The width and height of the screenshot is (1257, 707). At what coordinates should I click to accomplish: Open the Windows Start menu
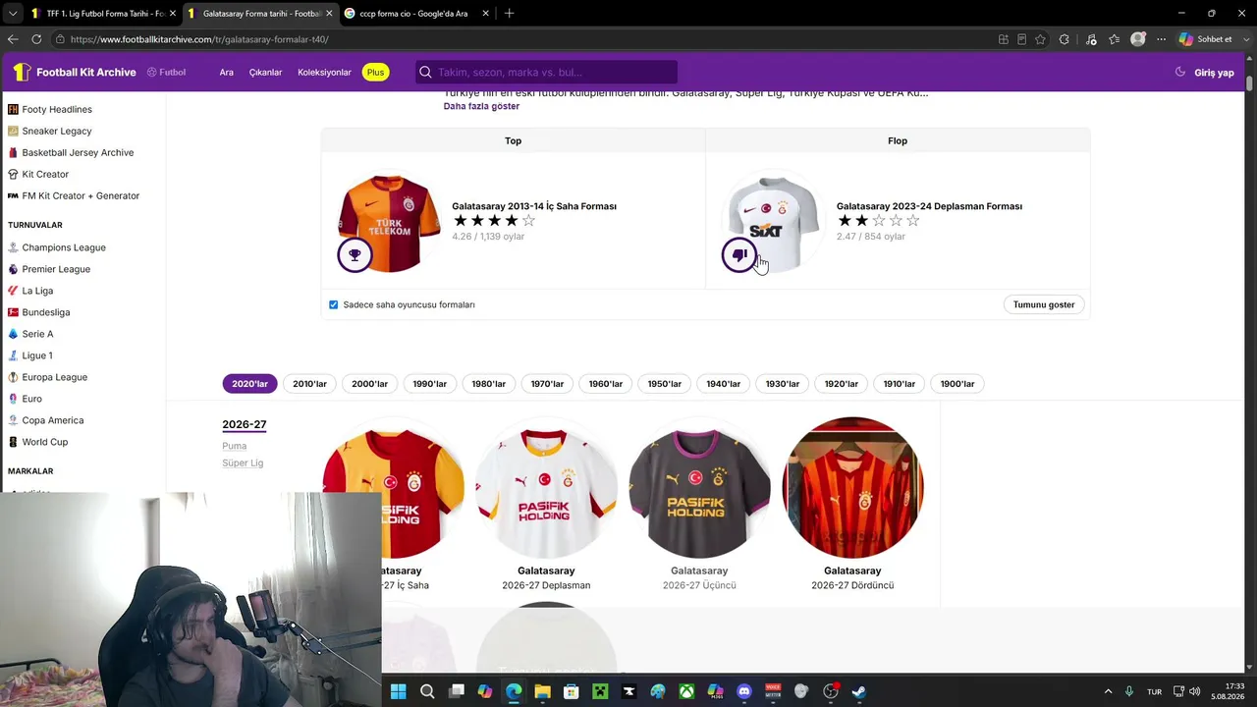pos(398,691)
